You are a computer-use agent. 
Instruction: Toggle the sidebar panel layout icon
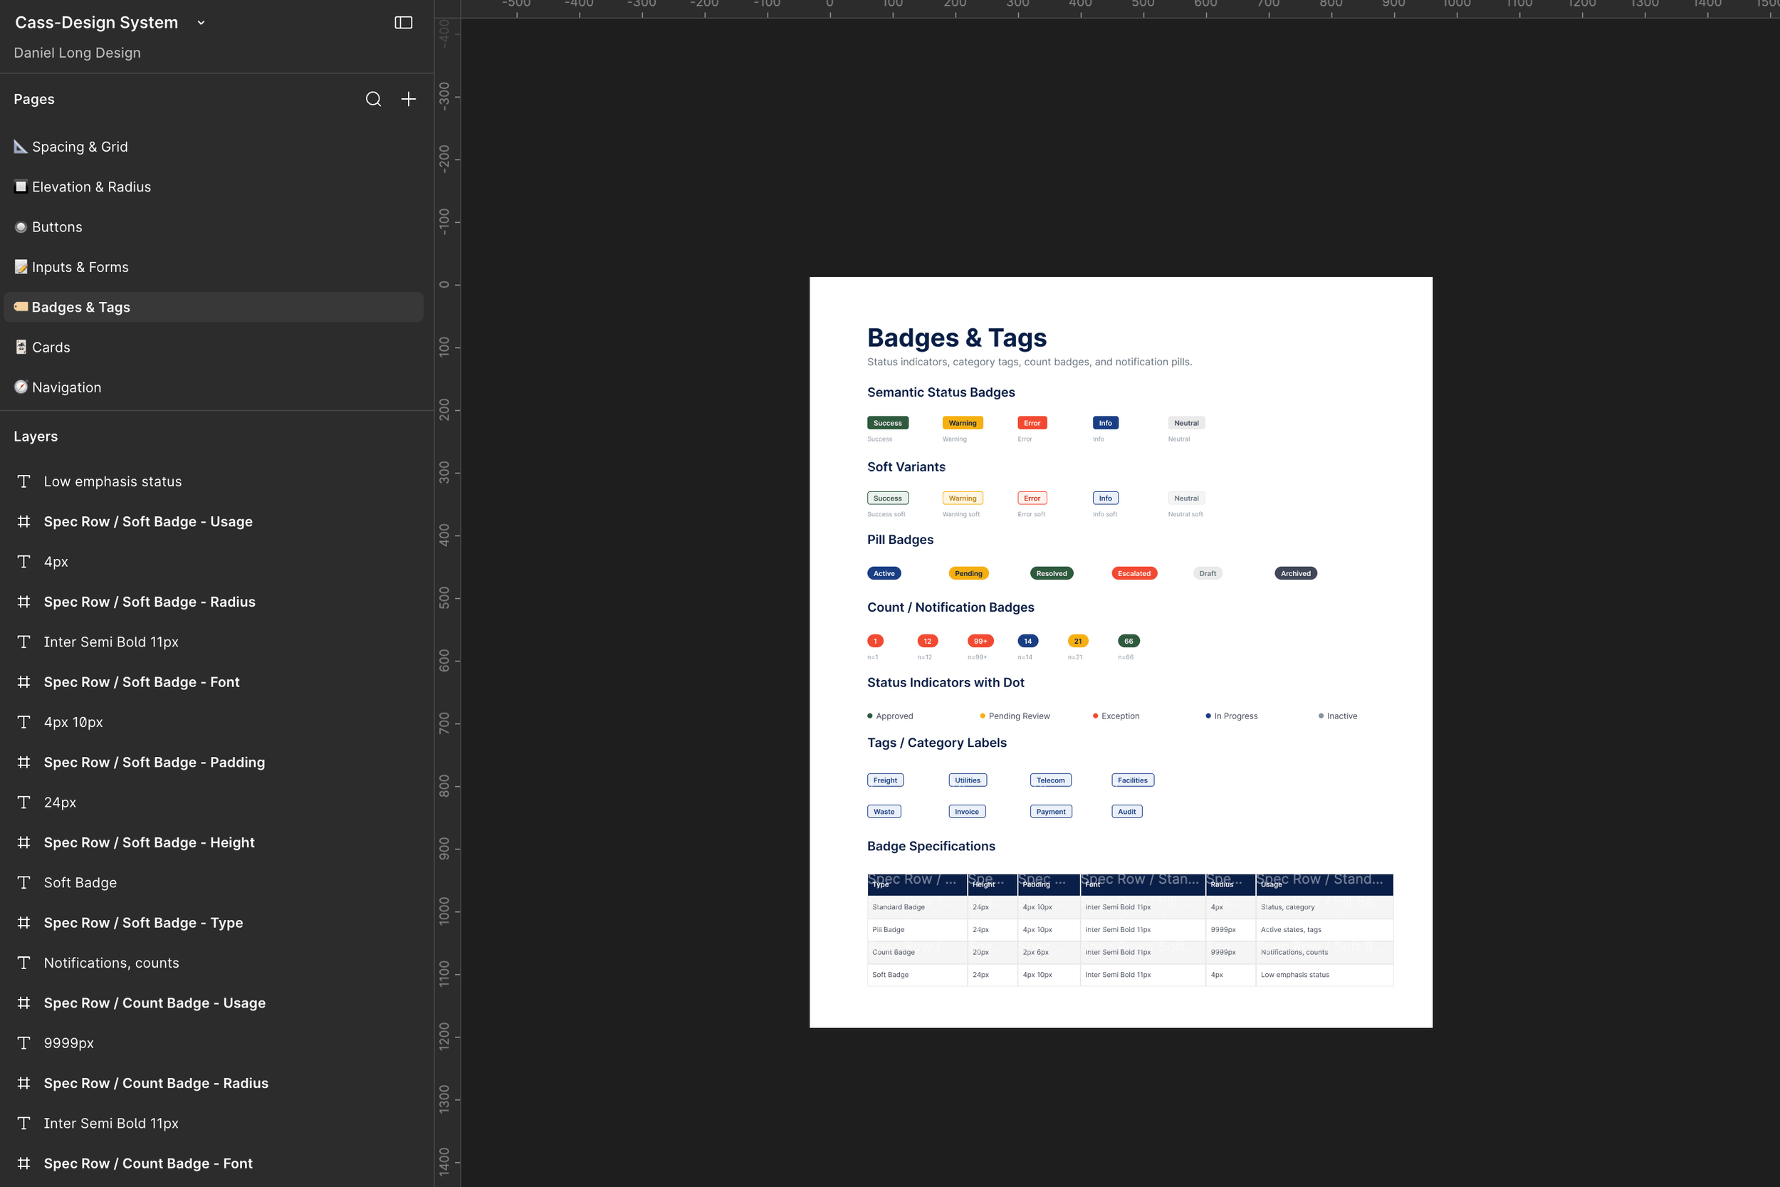click(404, 23)
